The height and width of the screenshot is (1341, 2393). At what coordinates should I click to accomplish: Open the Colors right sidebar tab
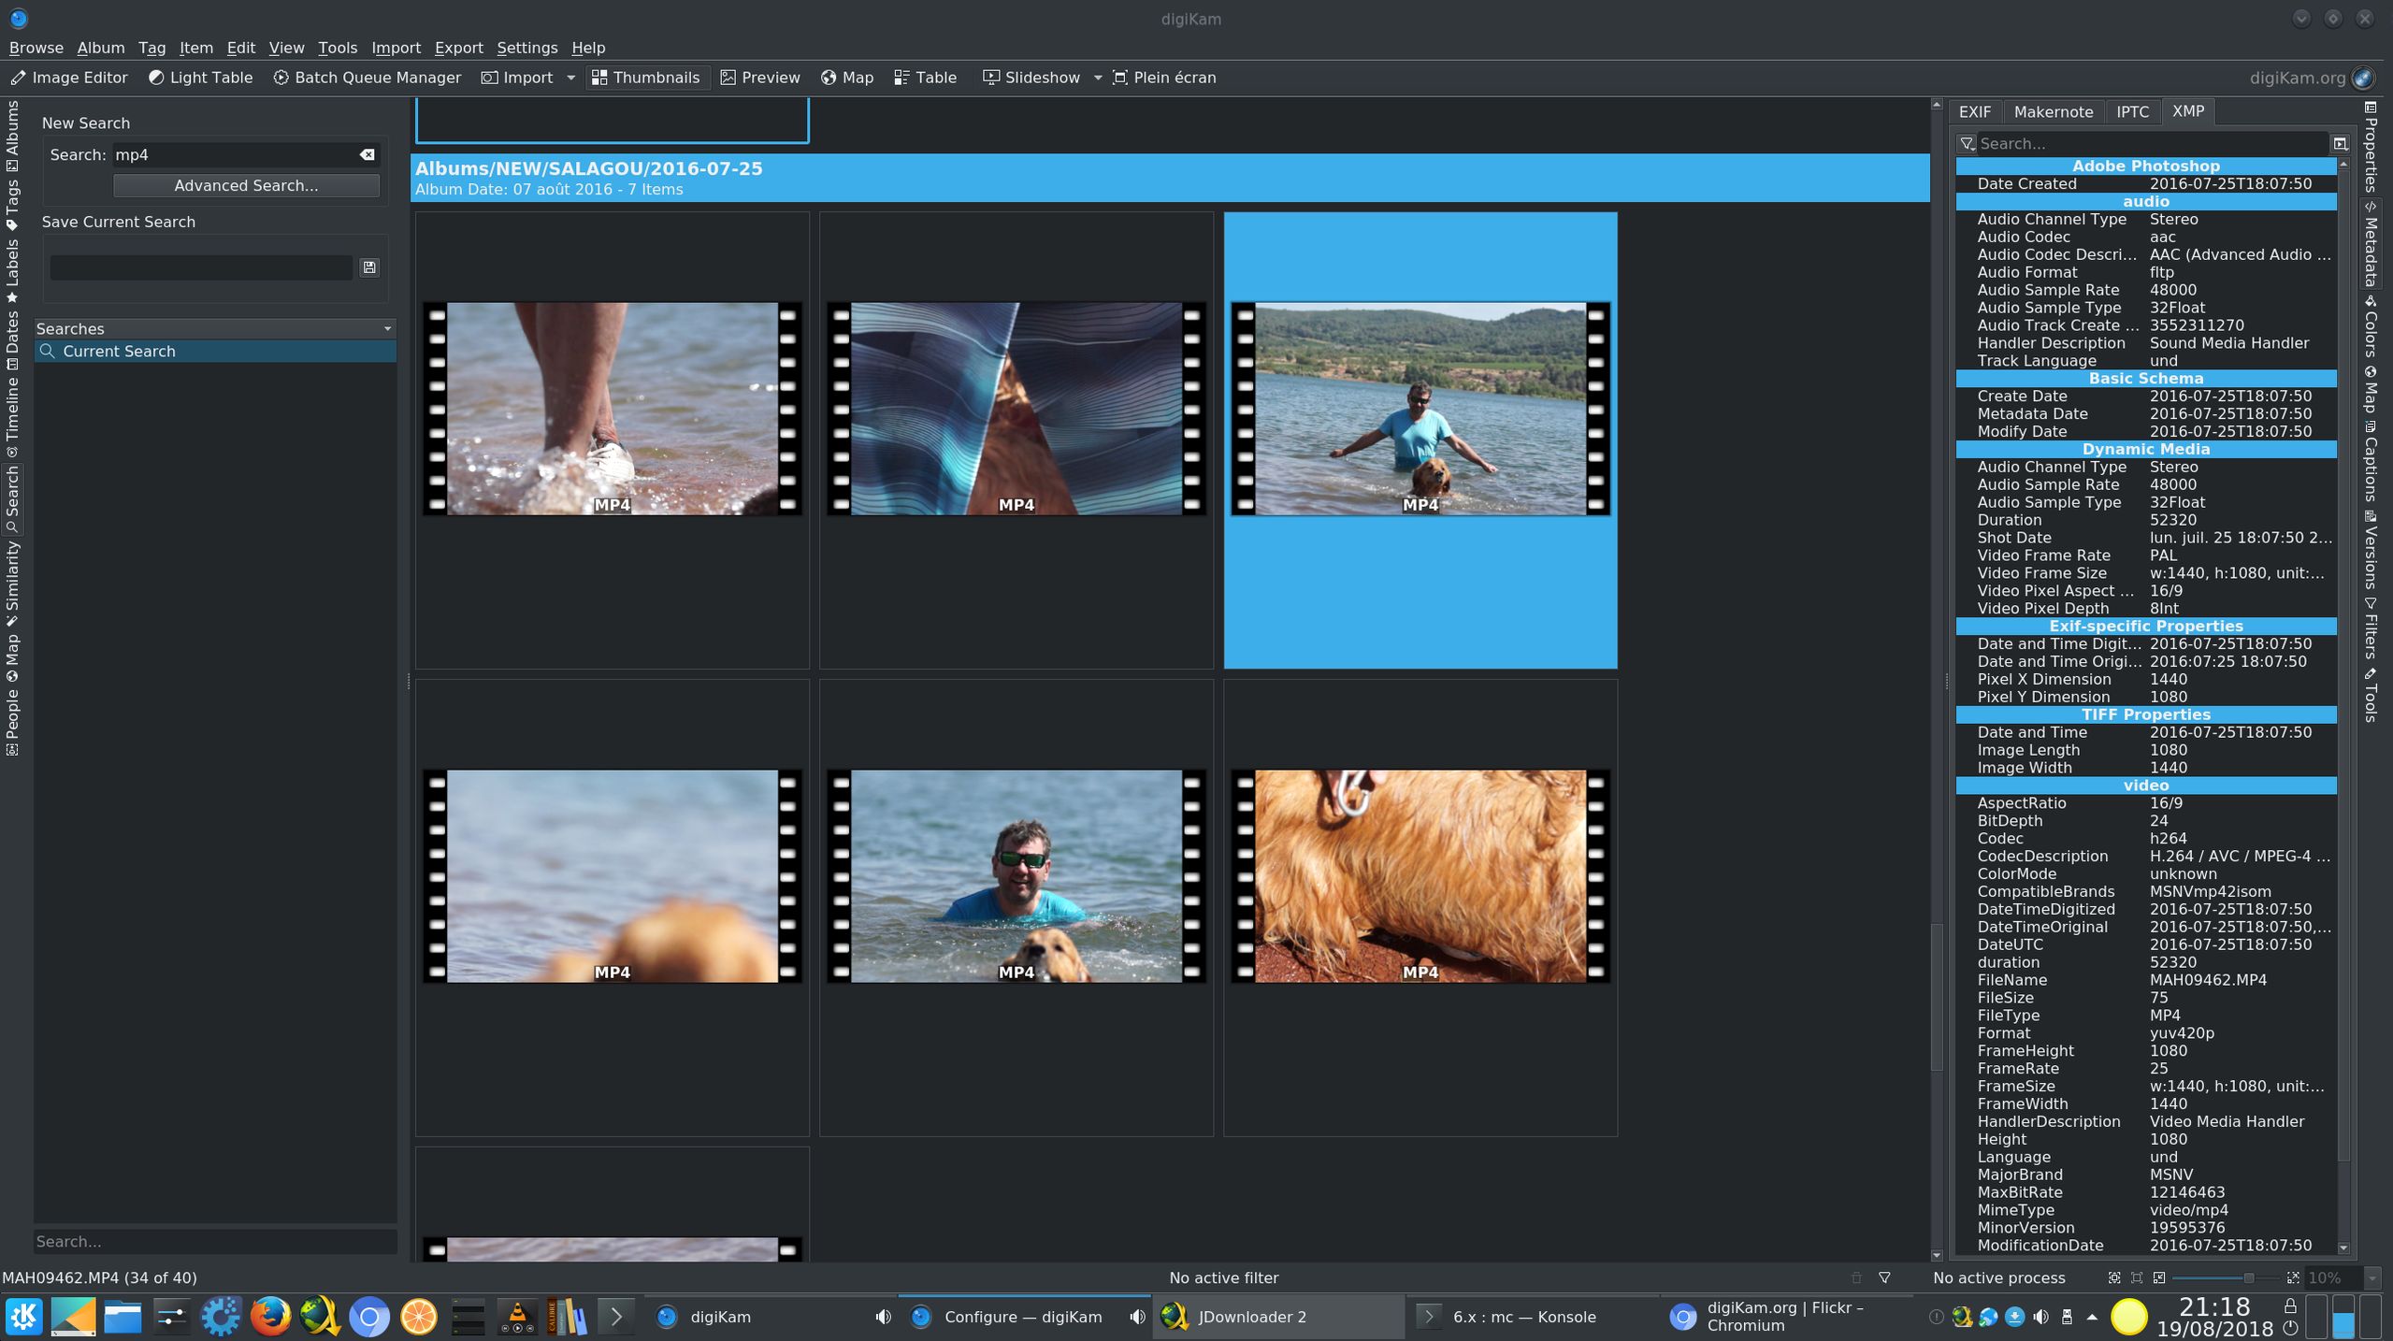[2371, 326]
